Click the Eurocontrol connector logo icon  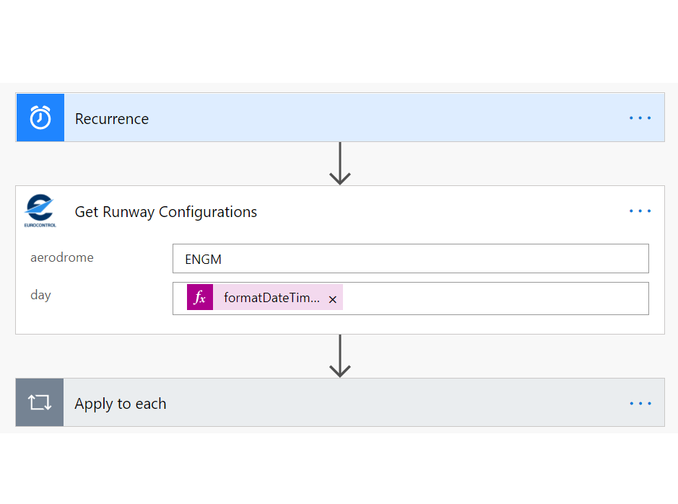tap(40, 211)
